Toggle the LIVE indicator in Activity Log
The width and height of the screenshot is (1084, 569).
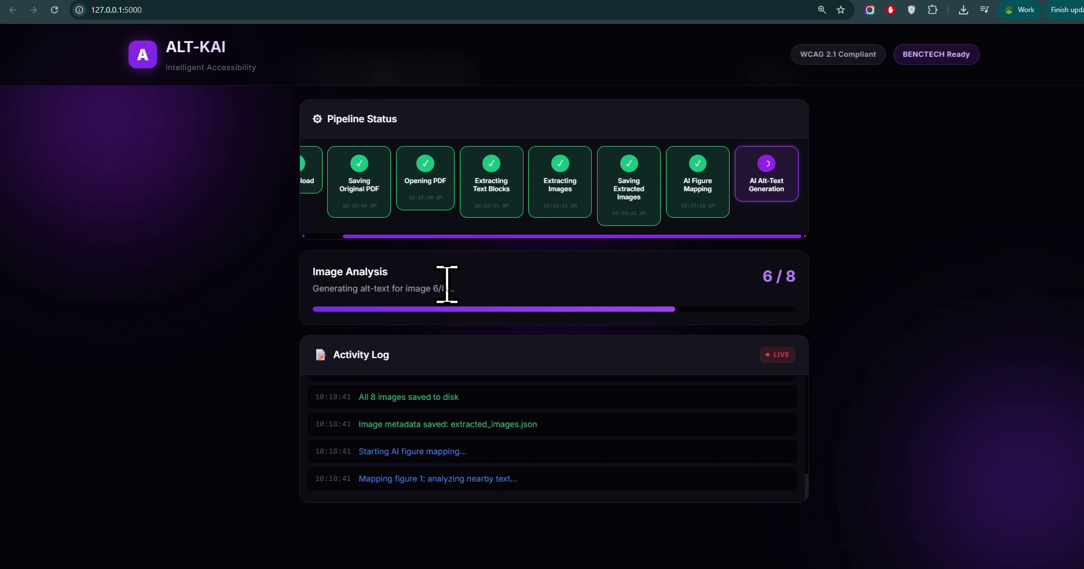(777, 355)
